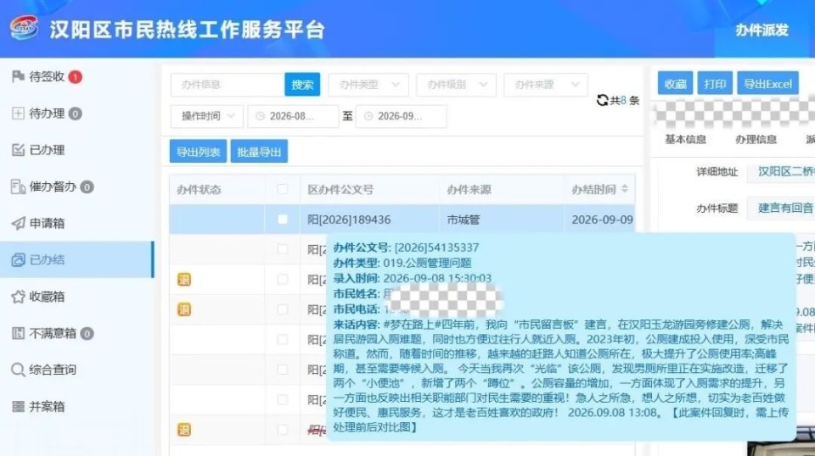Check the checkbox in the sixth row
This screenshot has height=456, width=815.
pyautogui.click(x=282, y=370)
